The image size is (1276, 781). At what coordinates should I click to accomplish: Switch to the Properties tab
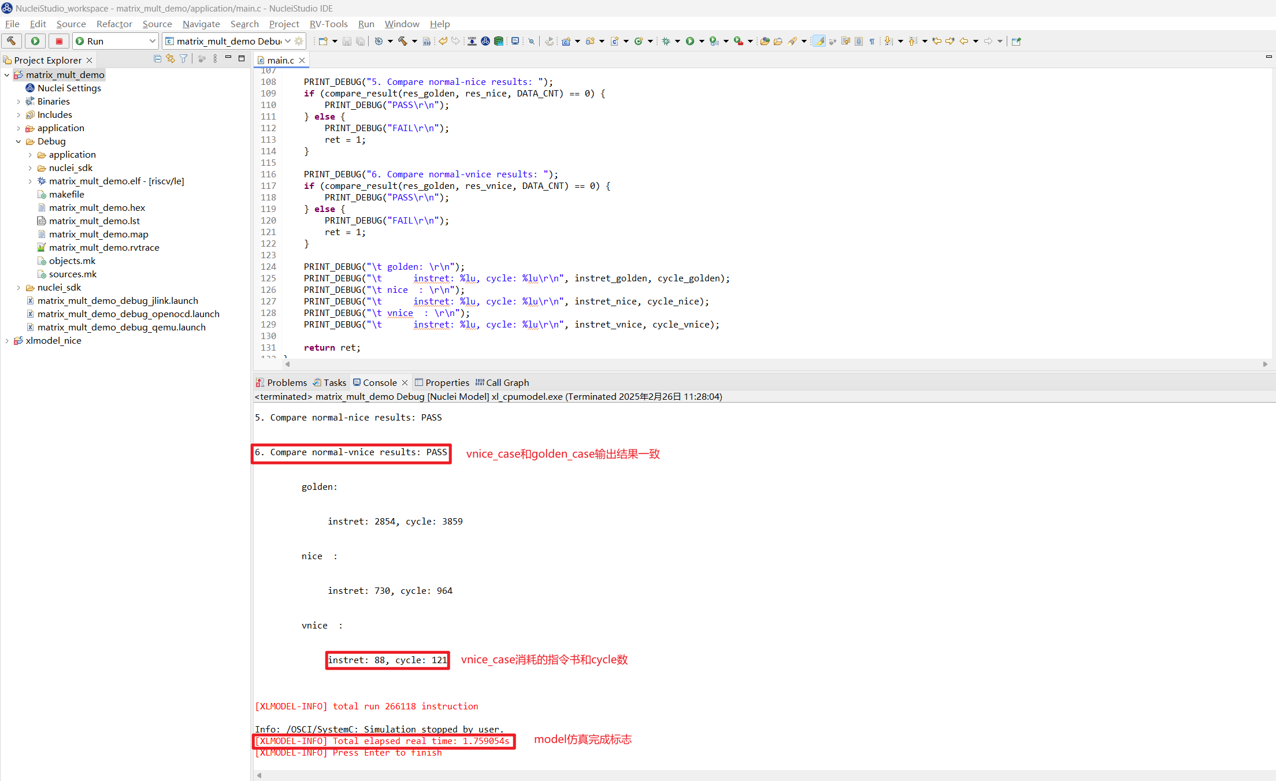coord(442,382)
